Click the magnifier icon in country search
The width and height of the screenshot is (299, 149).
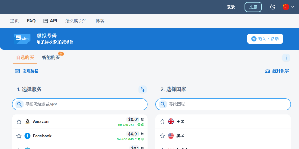(x=163, y=104)
